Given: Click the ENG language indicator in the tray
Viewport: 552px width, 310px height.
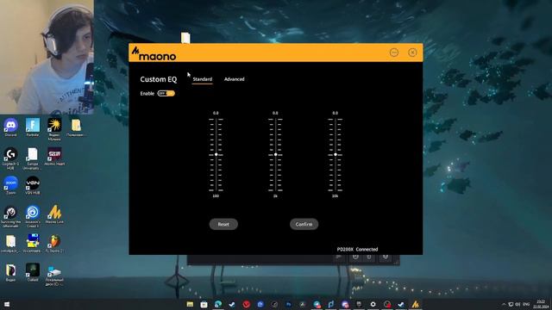Looking at the screenshot, I should (526, 304).
